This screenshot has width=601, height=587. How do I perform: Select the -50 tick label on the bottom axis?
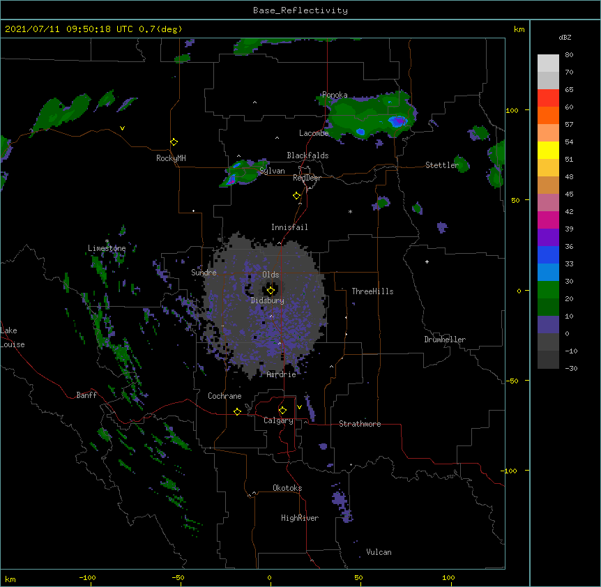[178, 577]
